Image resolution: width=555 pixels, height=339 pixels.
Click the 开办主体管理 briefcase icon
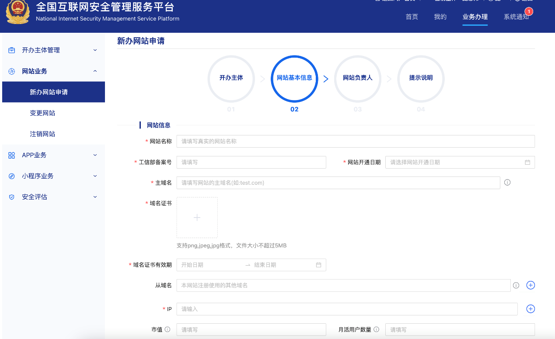tap(11, 50)
